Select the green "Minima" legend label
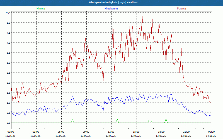The height and width of the screenshot is (139, 223). pyautogui.click(x=41, y=9)
